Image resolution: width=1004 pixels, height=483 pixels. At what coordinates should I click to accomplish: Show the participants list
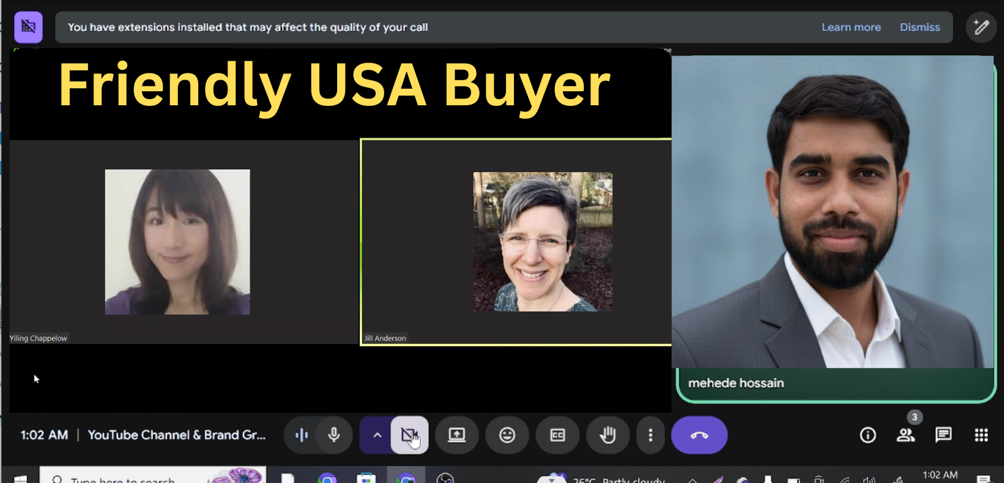pyautogui.click(x=905, y=435)
